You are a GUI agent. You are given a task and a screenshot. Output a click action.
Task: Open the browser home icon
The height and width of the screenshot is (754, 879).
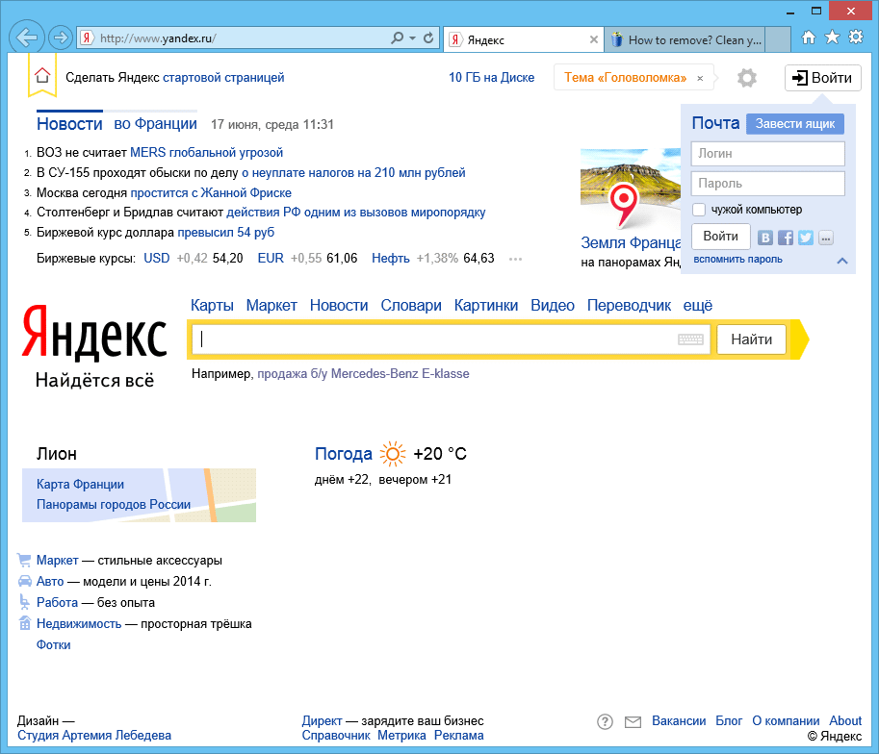coord(809,38)
